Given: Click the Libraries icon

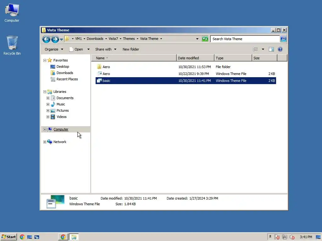Looking at the screenshot, I should [x=49, y=92].
